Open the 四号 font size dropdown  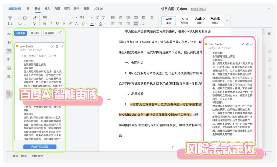[86, 17]
